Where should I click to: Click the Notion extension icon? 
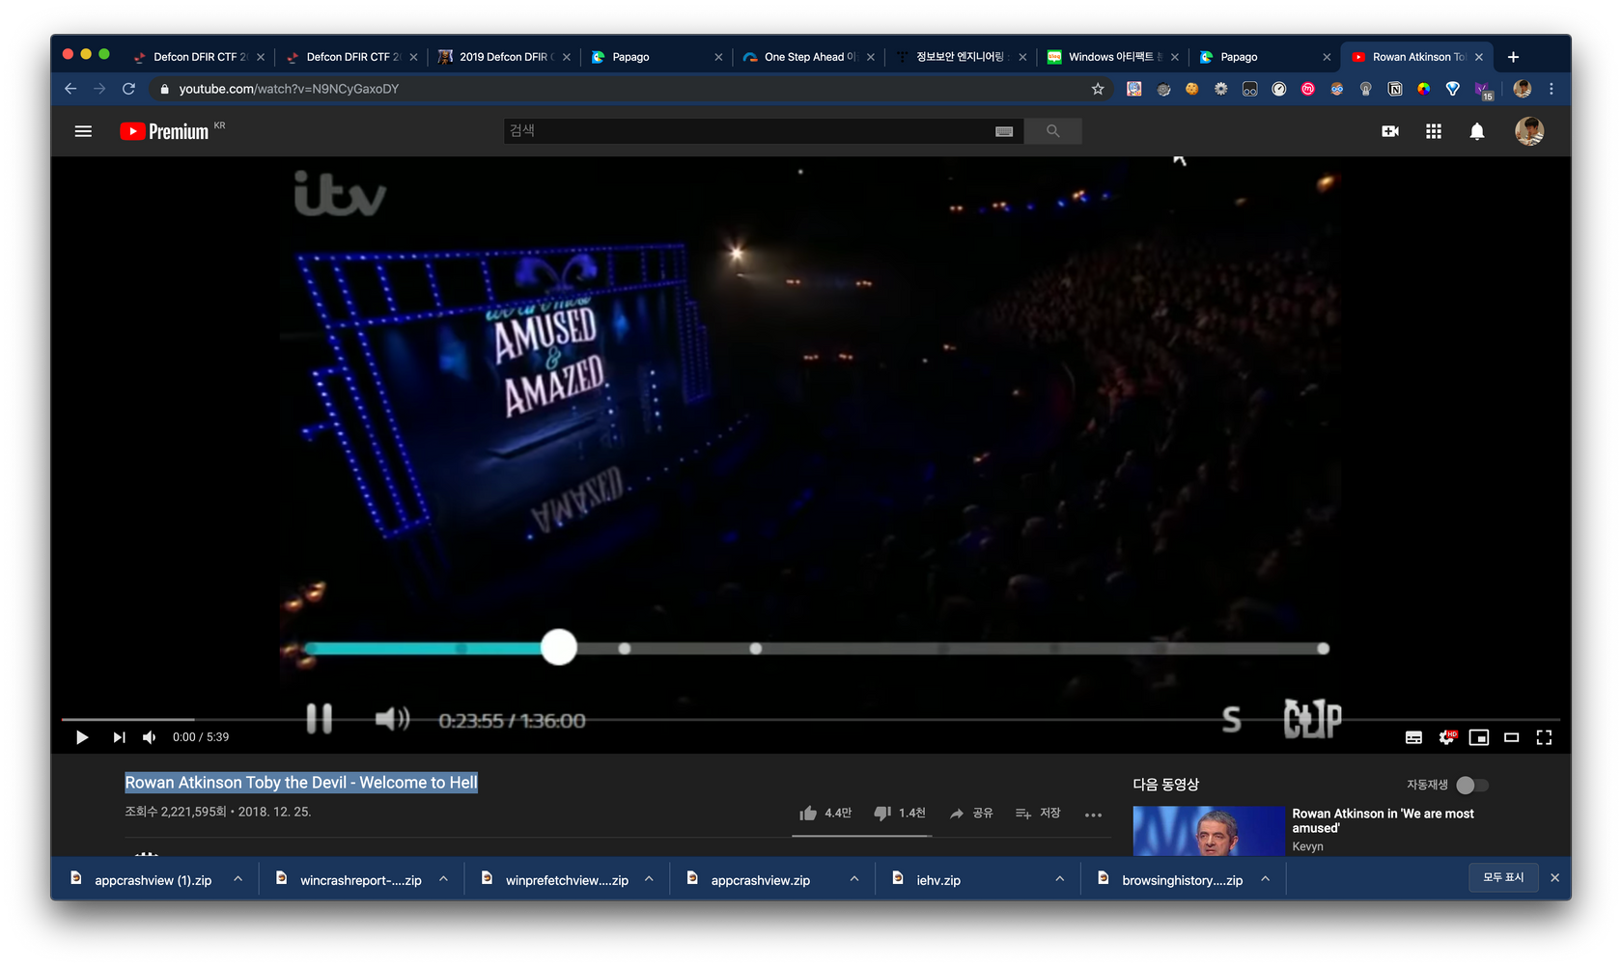click(1395, 89)
